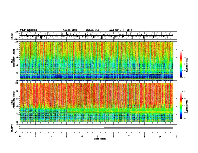198x153 pixels.
Task: Click the 'Time (min)' axis label
Action: 100,139
